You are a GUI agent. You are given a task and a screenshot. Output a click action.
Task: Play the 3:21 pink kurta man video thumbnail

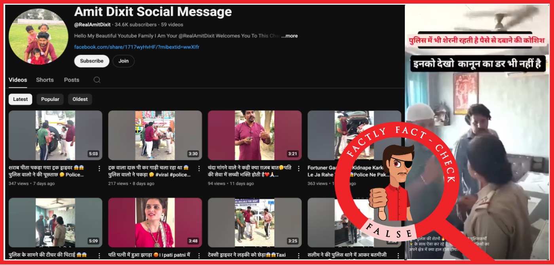point(254,135)
